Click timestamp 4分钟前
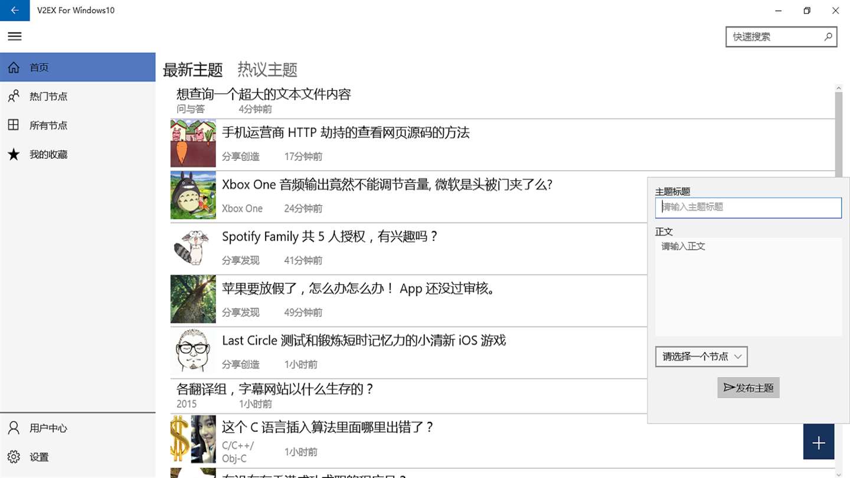 pyautogui.click(x=256, y=109)
